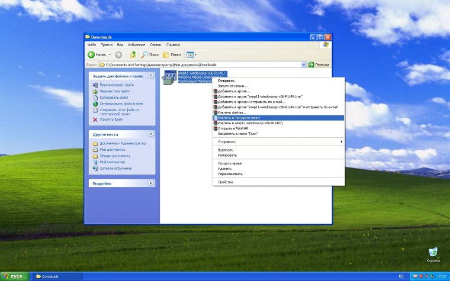
Task: Click the Переход go button
Action: [x=319, y=65]
